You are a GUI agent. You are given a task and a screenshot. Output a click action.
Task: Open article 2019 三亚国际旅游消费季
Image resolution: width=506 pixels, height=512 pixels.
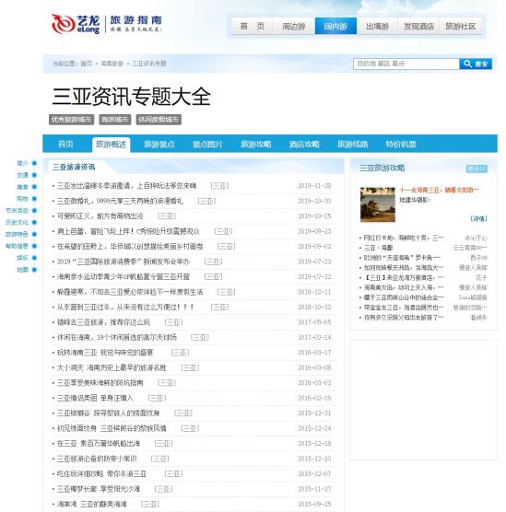[124, 262]
